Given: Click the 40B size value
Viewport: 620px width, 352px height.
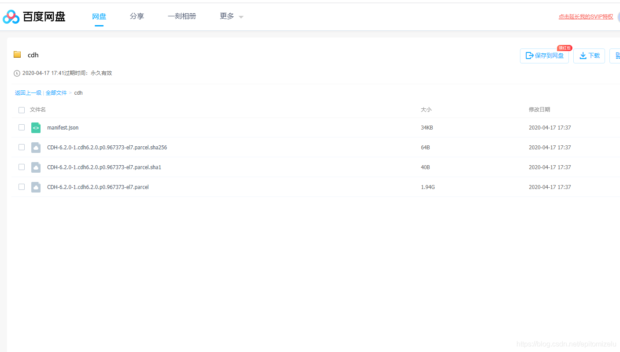Looking at the screenshot, I should (425, 167).
